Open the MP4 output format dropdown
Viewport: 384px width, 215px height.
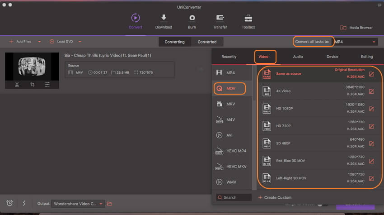click(356, 42)
